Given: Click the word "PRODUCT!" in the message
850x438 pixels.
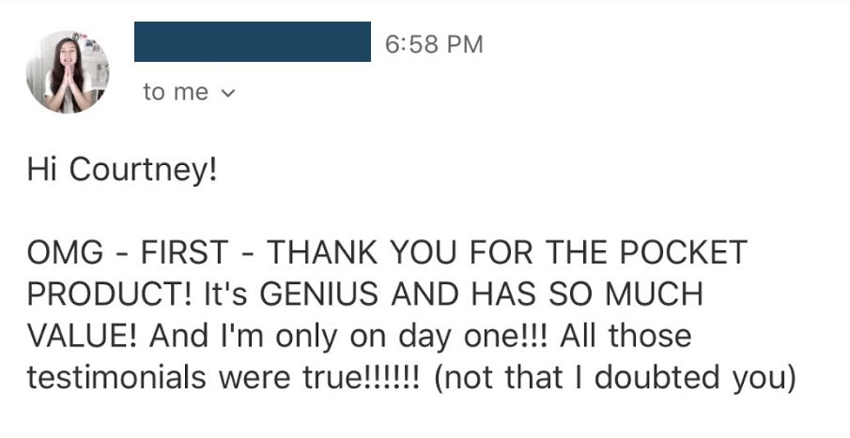Looking at the screenshot, I should (x=111, y=294).
